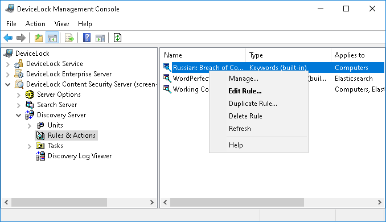The image size is (386, 222).
Task: Select Duplicate Rule... in the context menu
Action: [x=253, y=104]
